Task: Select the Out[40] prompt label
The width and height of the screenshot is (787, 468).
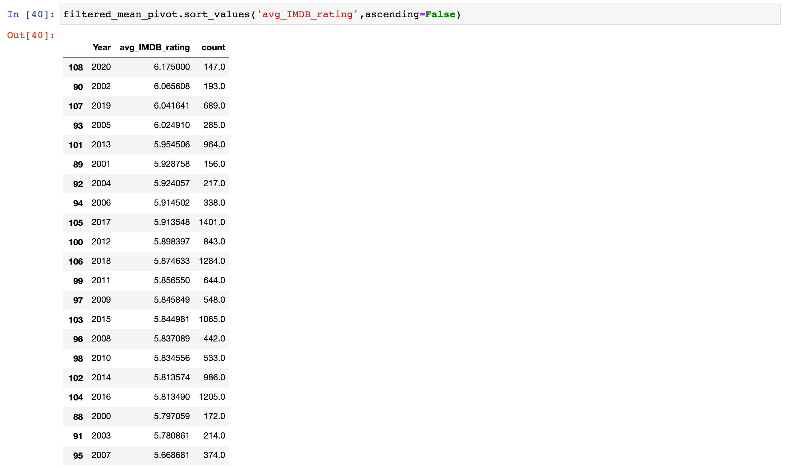Action: click(31, 35)
